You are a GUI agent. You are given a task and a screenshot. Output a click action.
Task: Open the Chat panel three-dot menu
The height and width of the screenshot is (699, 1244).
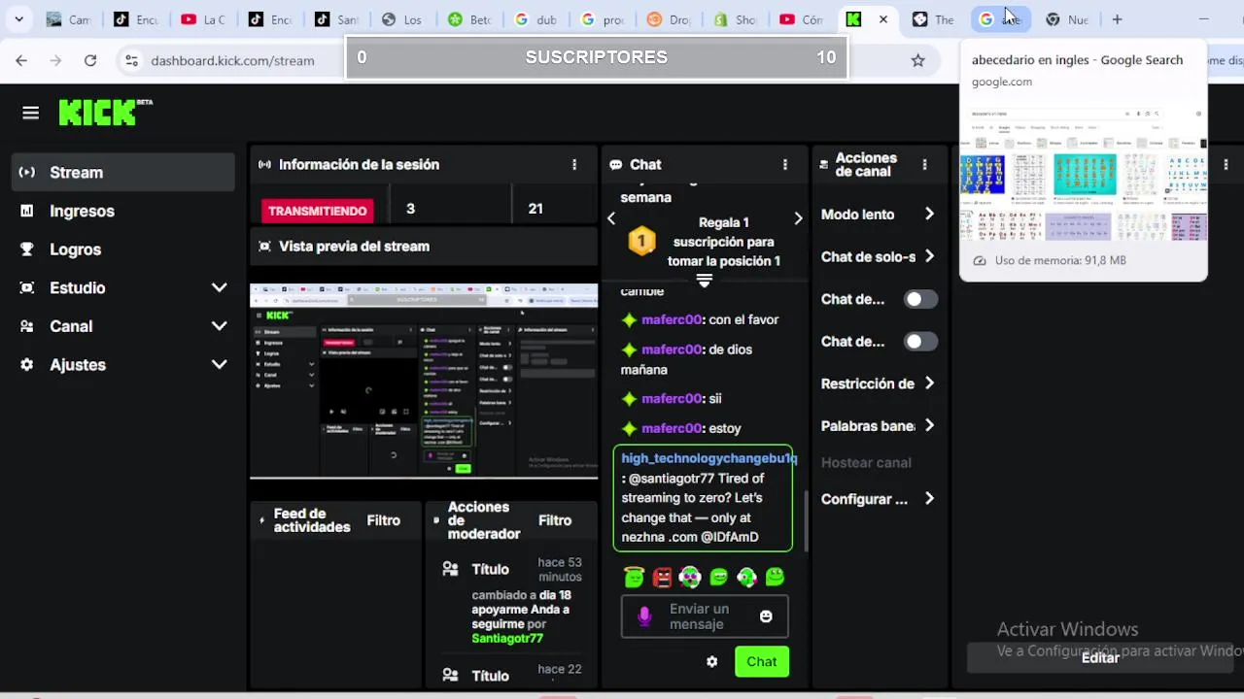[785, 165]
